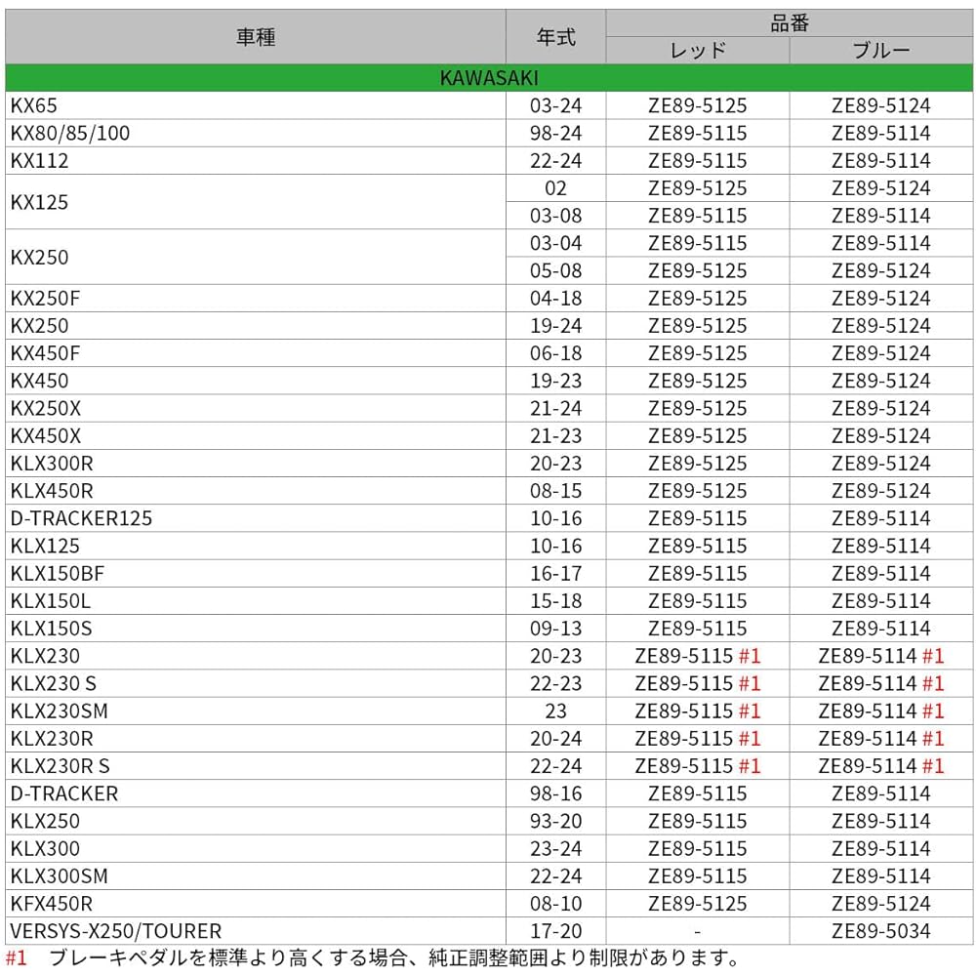Select the KLX150S model cell
The height and width of the screenshot is (976, 976).
click(x=255, y=628)
